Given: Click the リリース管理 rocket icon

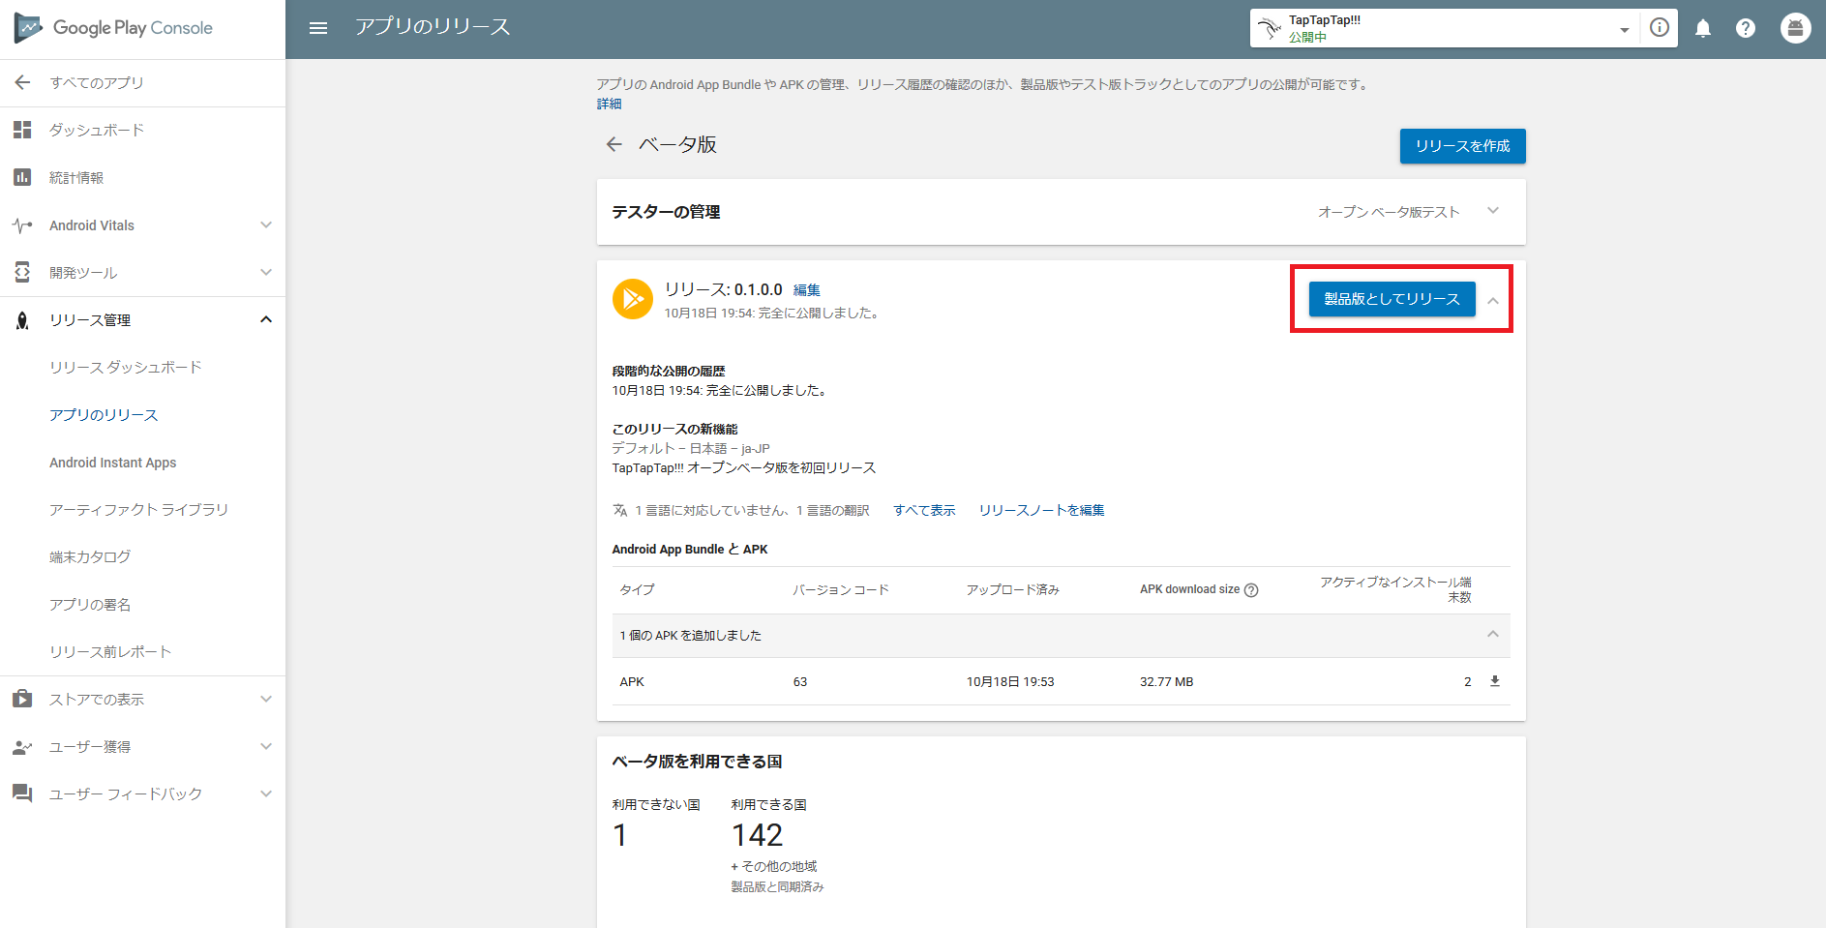Looking at the screenshot, I should (x=22, y=320).
